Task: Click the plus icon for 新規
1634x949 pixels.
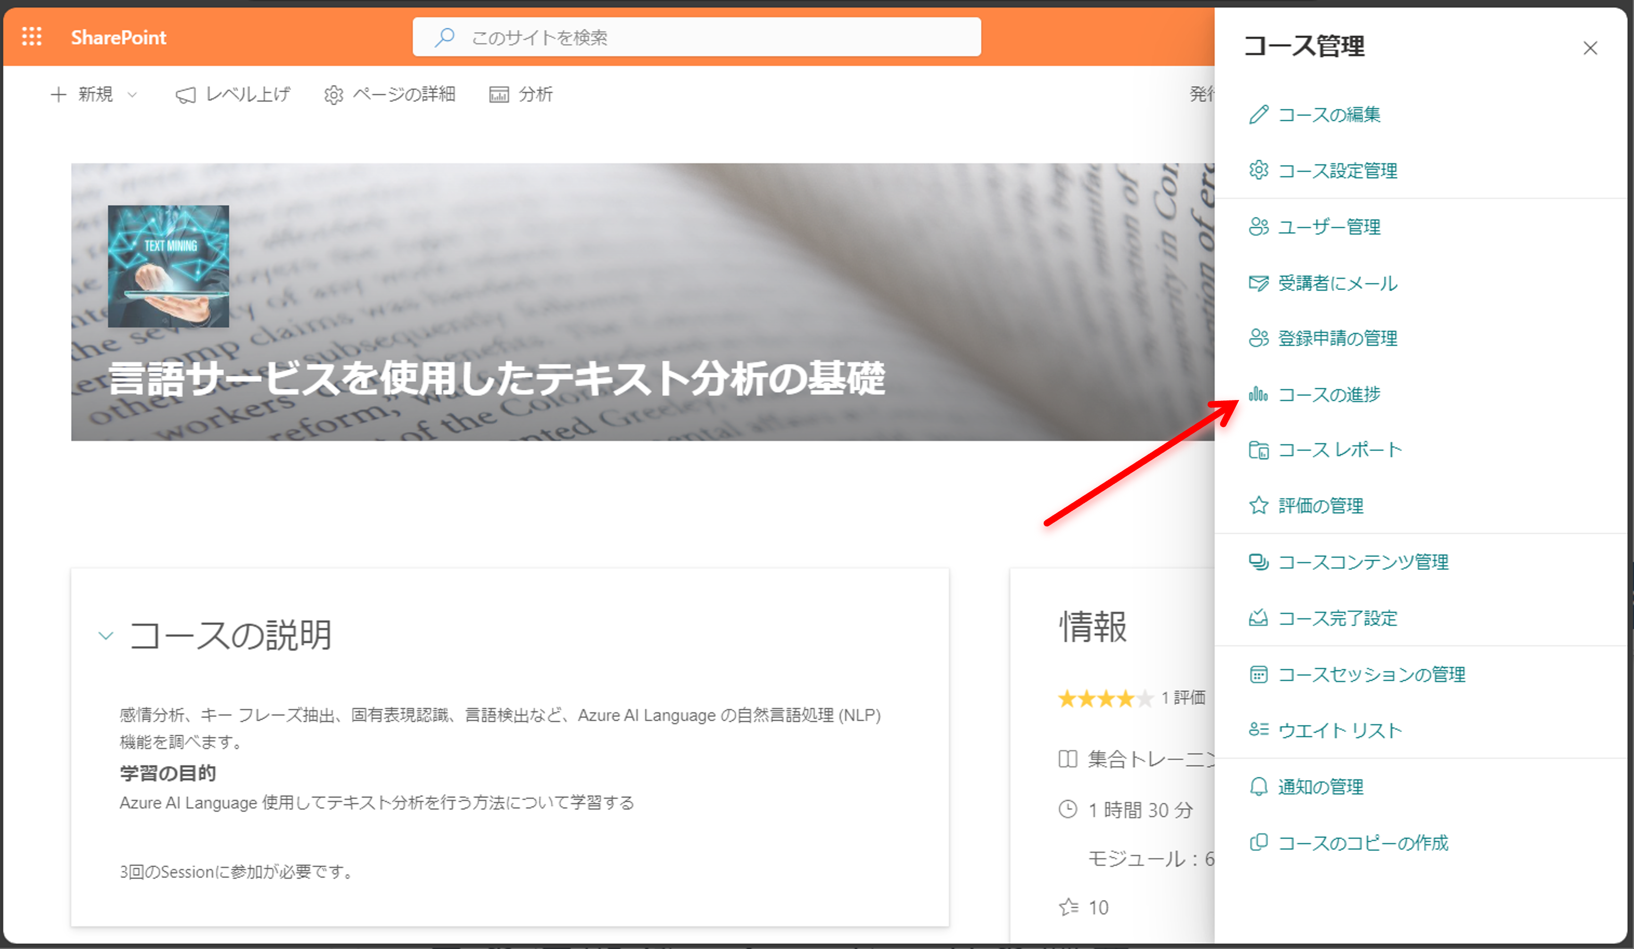Action: tap(58, 95)
